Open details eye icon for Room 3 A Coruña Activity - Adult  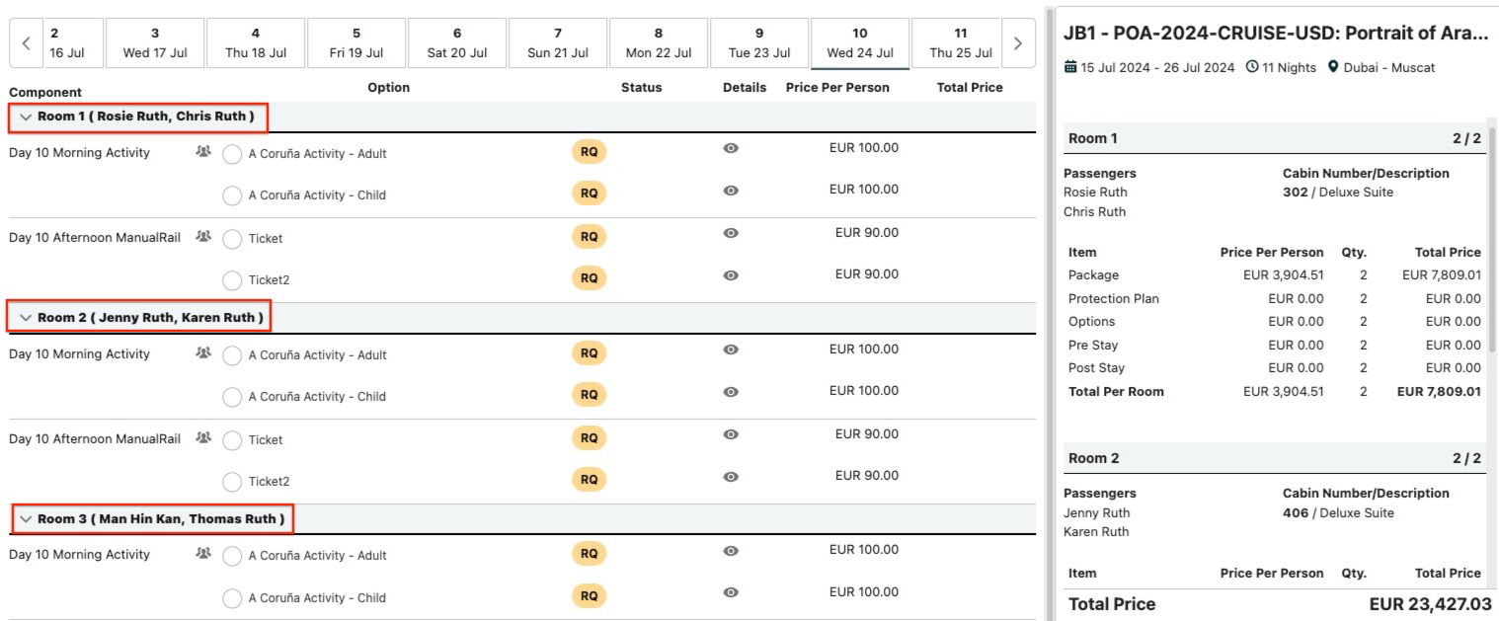point(731,551)
